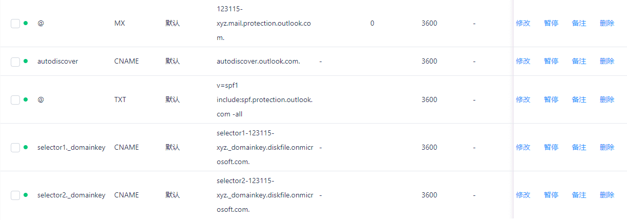Delete the selector1._domainkey record with 删除
Screen dimensions: 627x220
point(607,147)
